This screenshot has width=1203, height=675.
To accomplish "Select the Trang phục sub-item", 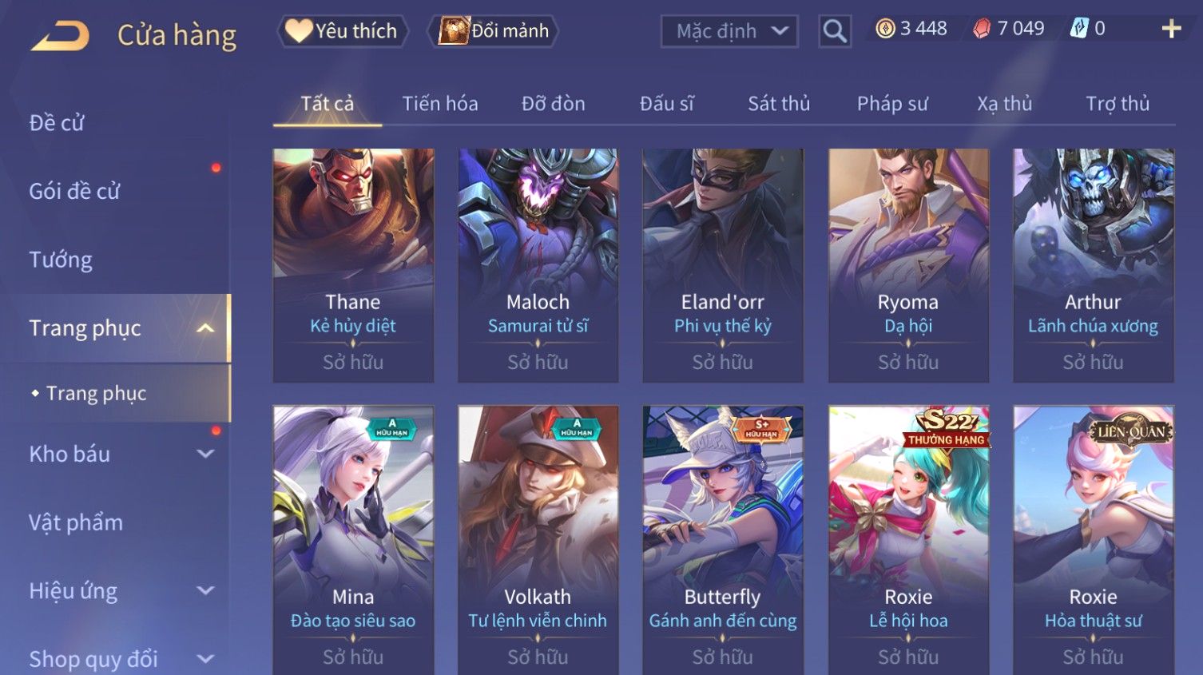I will tap(96, 393).
